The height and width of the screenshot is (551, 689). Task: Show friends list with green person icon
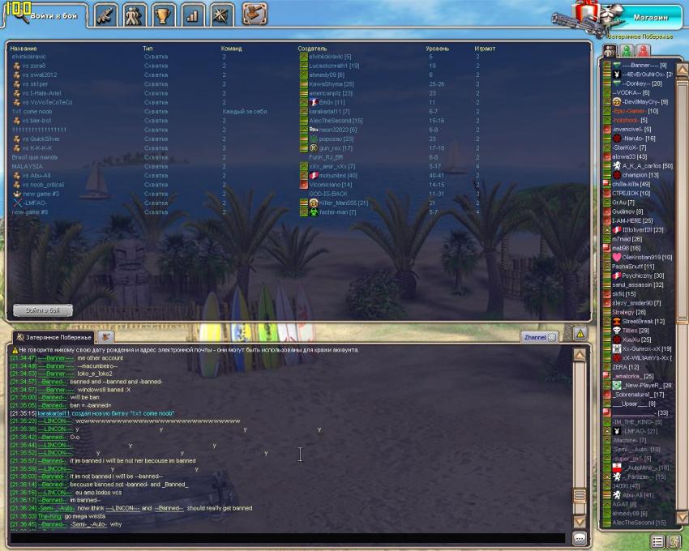tap(627, 50)
